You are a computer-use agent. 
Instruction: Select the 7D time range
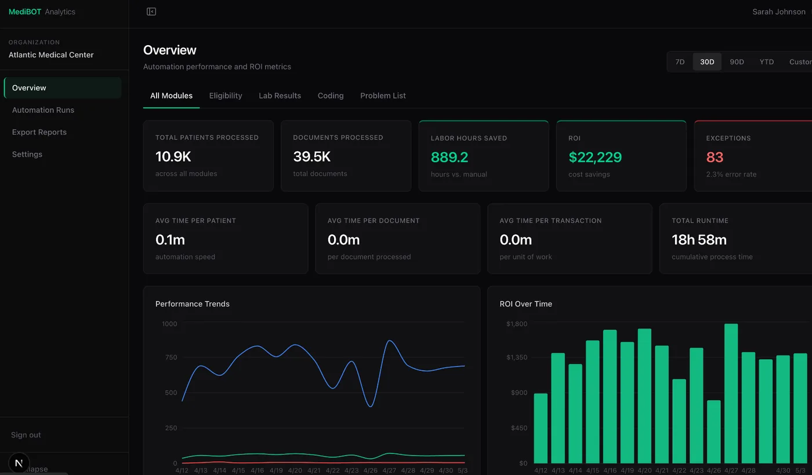(x=680, y=62)
